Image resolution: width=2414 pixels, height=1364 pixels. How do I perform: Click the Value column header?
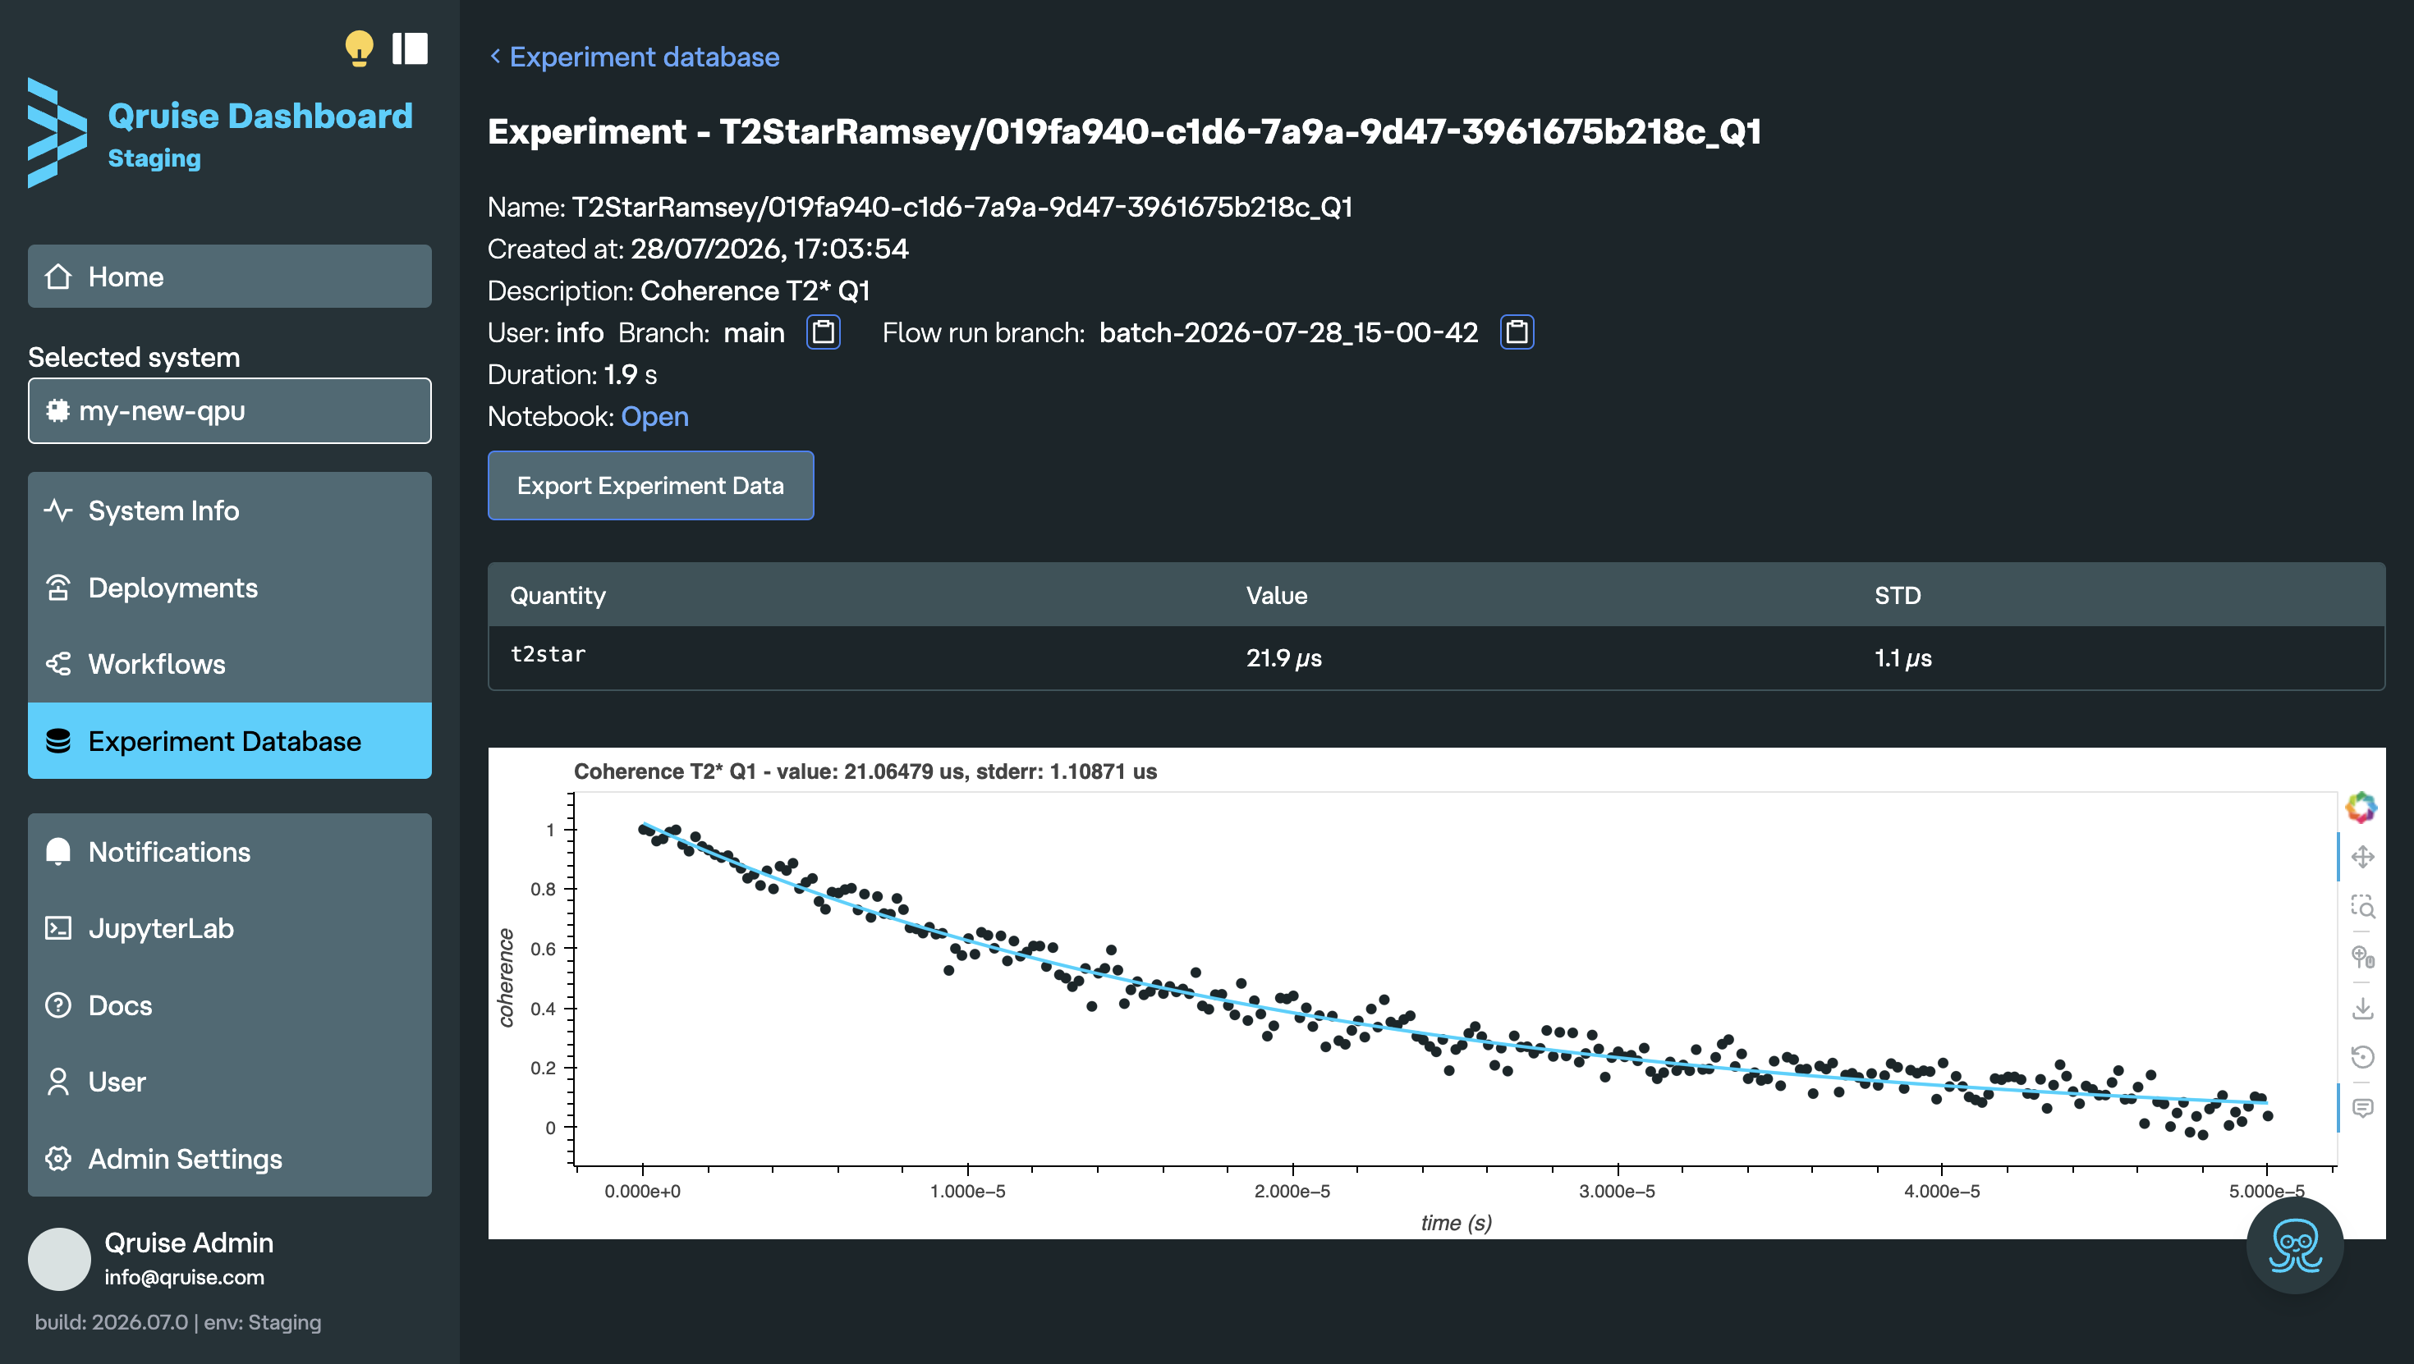pos(1276,596)
